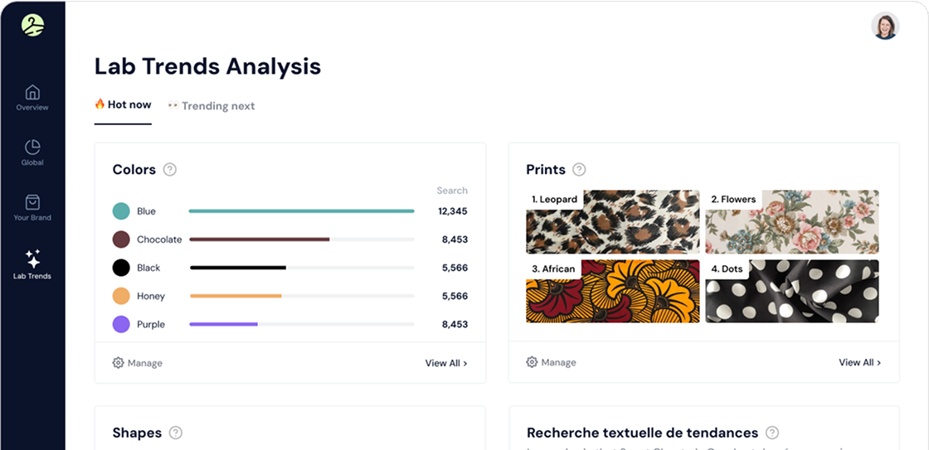Image resolution: width=929 pixels, height=450 pixels.
Task: Click the '1. Leopard' label
Action: 555,200
